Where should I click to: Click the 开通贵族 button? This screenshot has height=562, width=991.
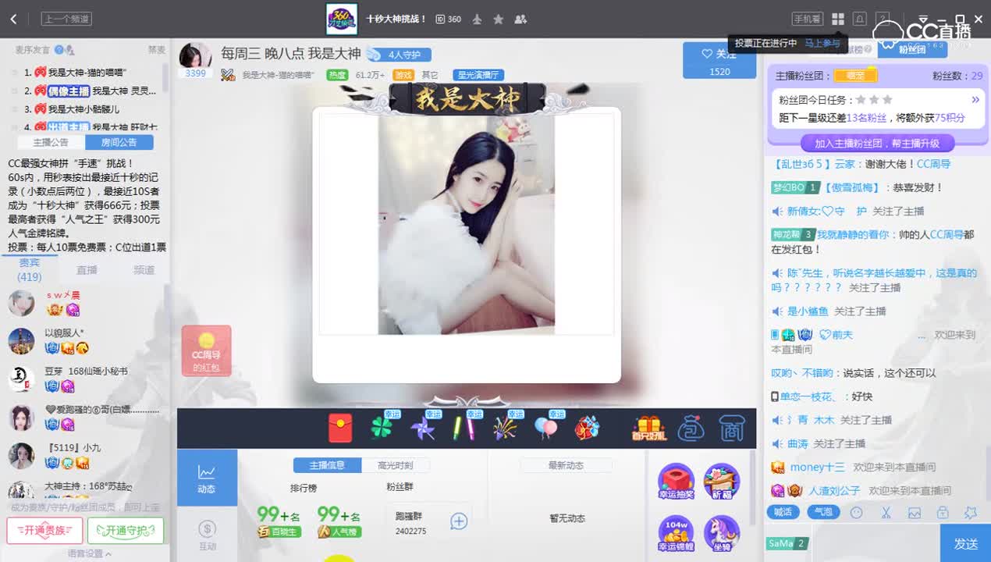tap(44, 531)
